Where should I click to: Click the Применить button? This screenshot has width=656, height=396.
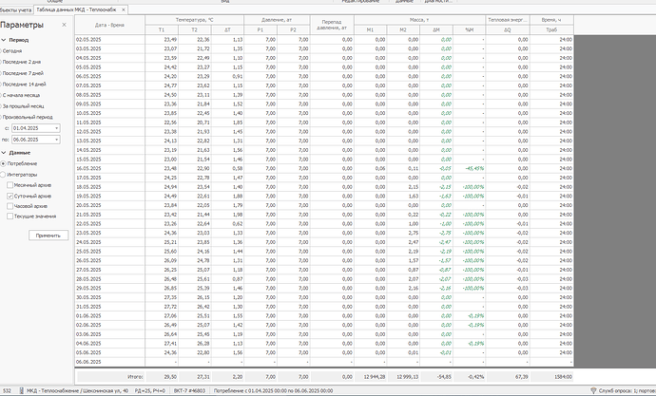pyautogui.click(x=48, y=236)
